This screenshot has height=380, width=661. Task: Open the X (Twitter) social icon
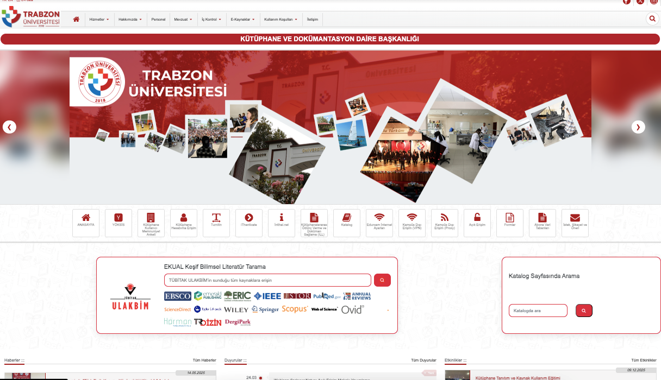pyautogui.click(x=640, y=2)
